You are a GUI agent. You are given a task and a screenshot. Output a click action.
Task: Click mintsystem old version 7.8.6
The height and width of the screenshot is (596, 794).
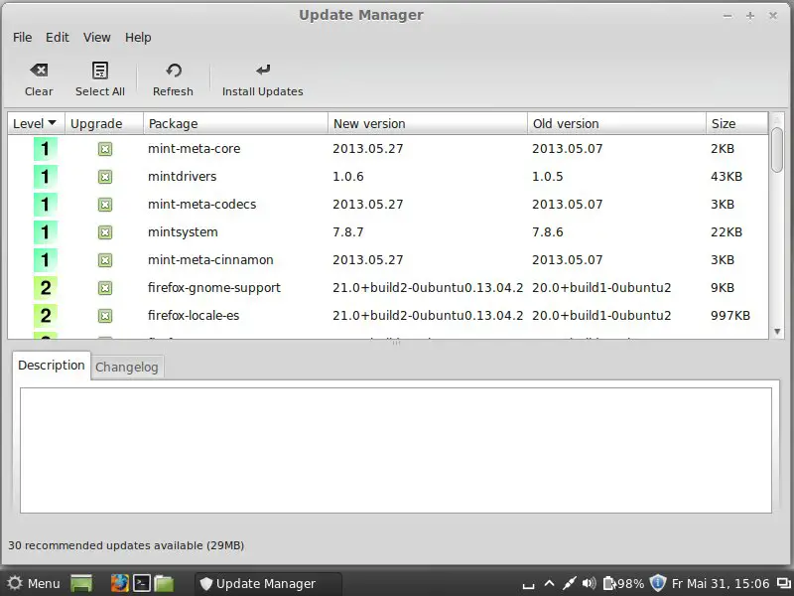548,232
